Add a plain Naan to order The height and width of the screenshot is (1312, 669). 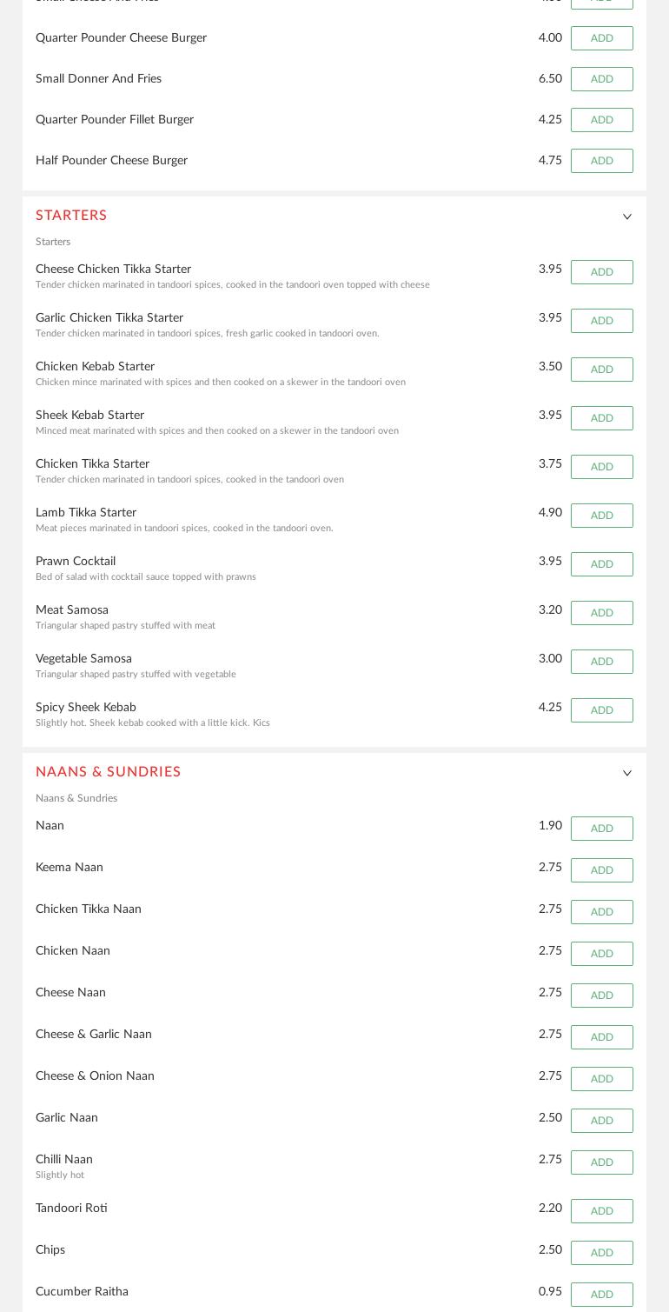(601, 829)
